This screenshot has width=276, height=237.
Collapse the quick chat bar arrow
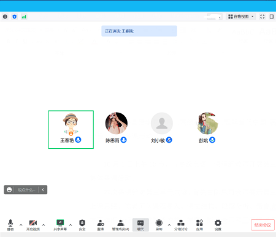(x=43, y=190)
